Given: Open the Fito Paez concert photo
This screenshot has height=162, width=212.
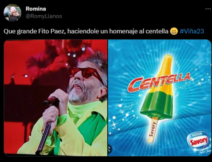Looking at the screenshot, I should click(x=56, y=98).
